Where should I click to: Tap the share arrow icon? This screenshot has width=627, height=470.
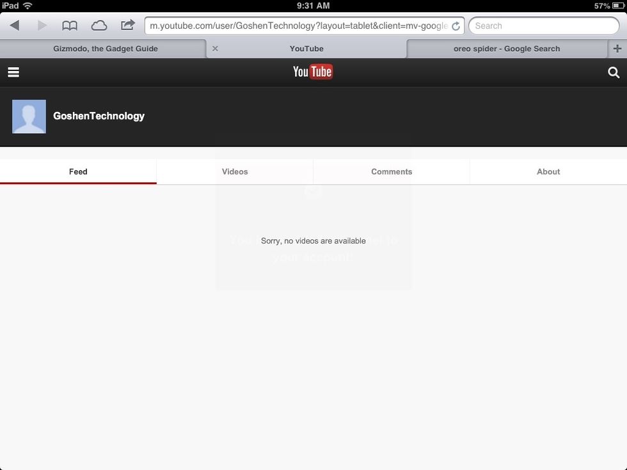pyautogui.click(x=128, y=25)
